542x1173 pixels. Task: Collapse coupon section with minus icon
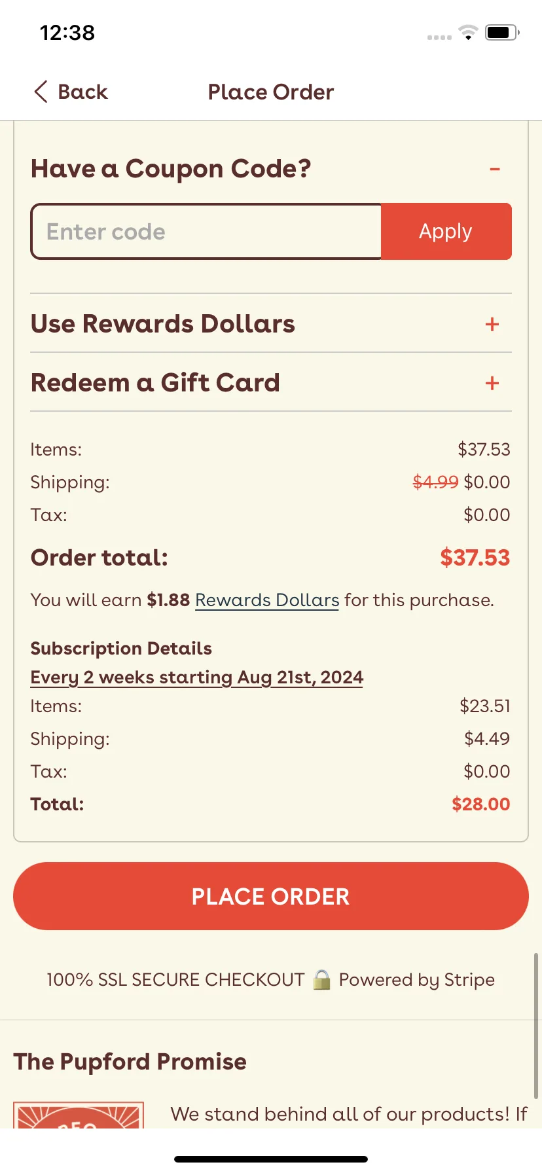tap(495, 169)
